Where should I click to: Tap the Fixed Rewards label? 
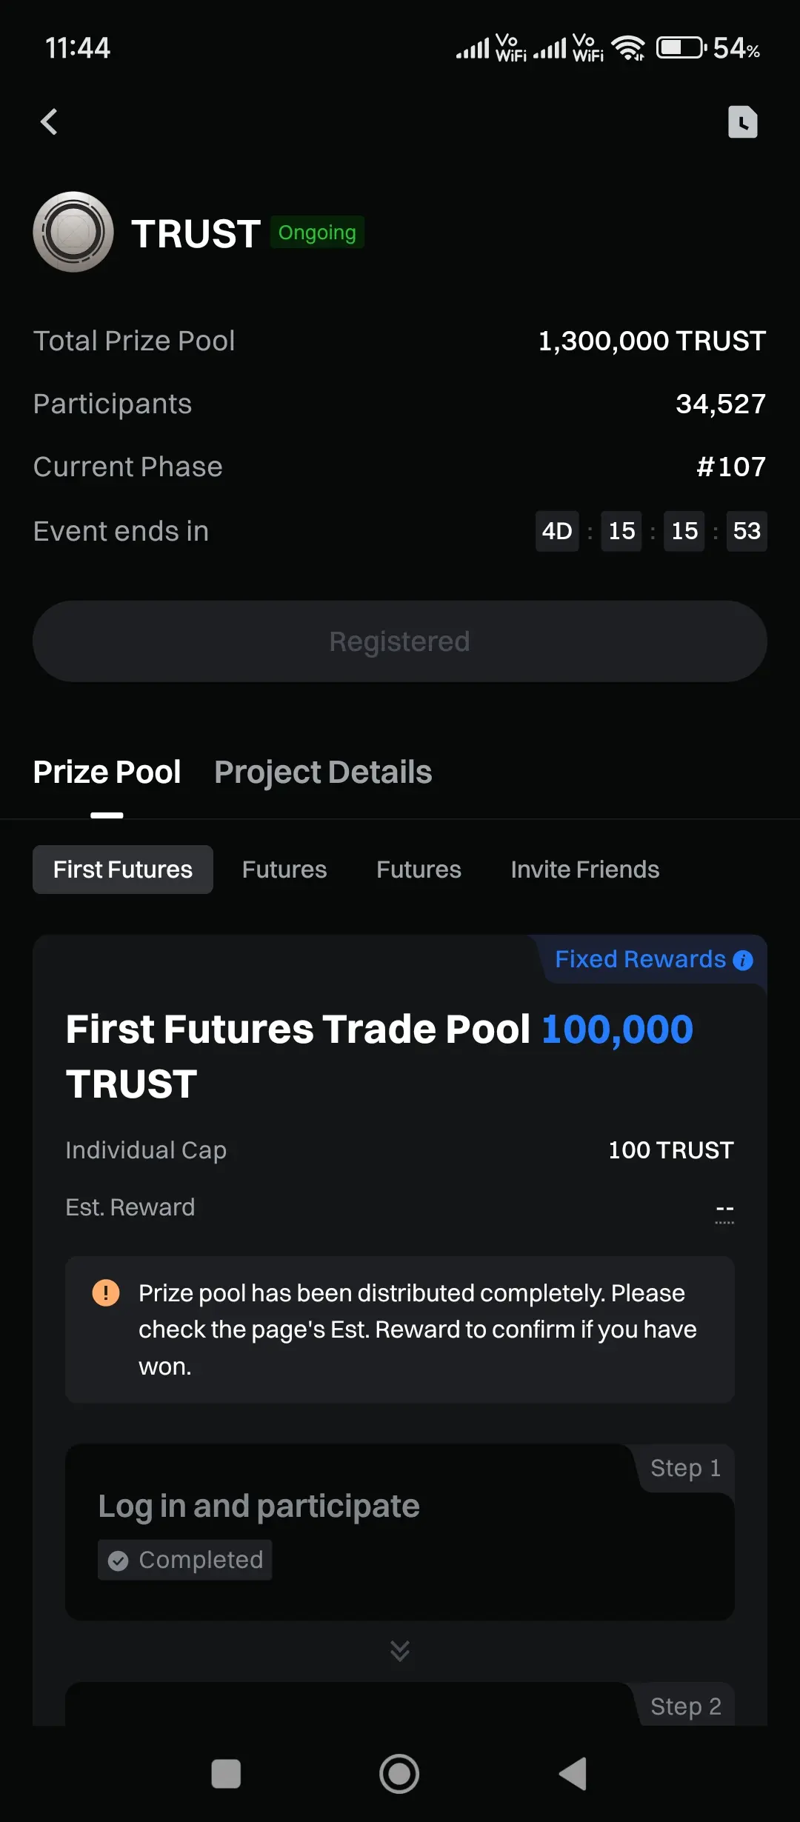pyautogui.click(x=640, y=960)
